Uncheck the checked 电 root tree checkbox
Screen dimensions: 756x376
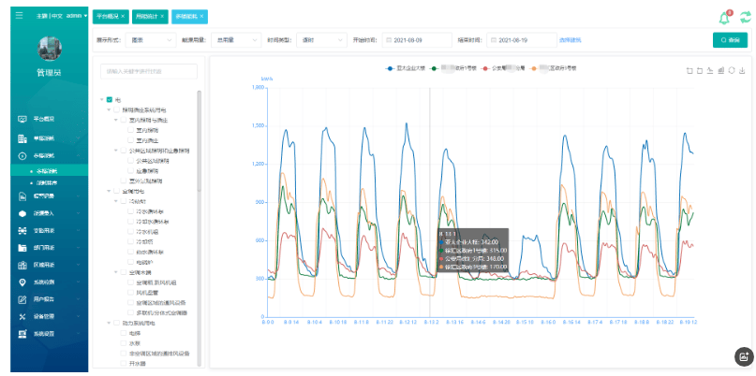pyautogui.click(x=110, y=100)
